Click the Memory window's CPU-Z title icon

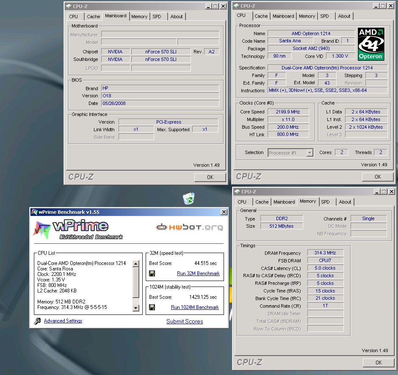pos(238,192)
